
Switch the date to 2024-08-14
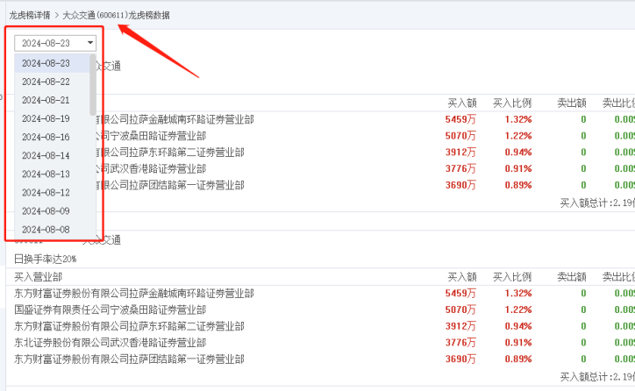[x=46, y=155]
